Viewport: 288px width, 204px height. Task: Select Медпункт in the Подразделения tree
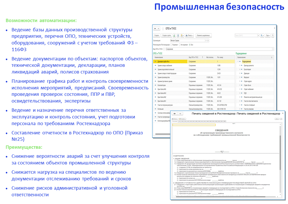click(x=246, y=77)
